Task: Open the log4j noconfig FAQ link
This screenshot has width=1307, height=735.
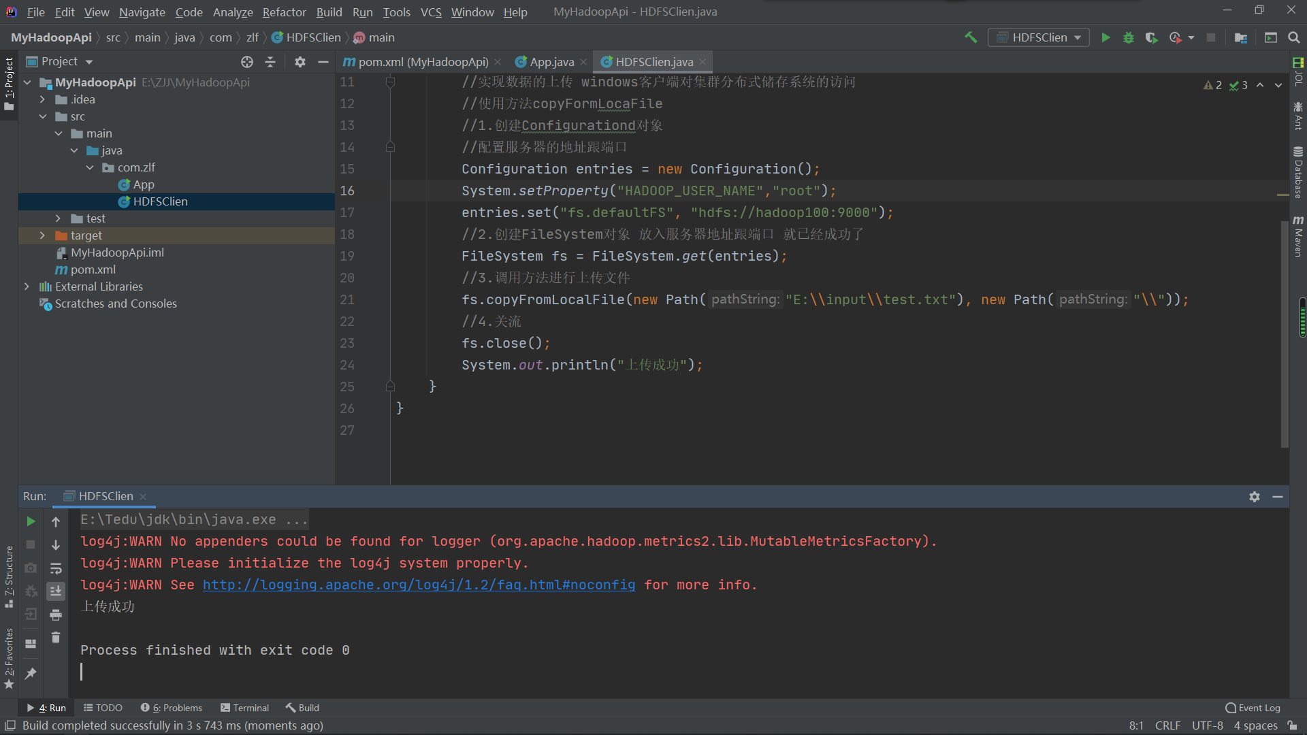Action: point(419,585)
